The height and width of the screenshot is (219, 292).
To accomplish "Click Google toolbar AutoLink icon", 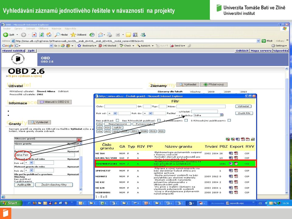I will pos(138,46).
